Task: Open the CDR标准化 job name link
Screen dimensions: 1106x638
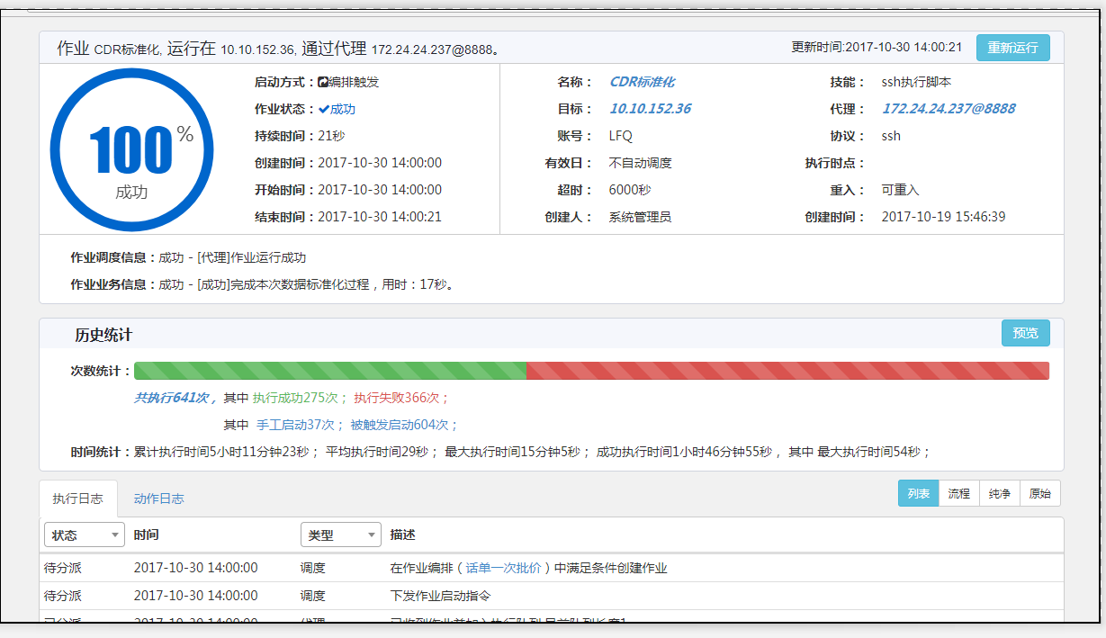Action: click(642, 82)
